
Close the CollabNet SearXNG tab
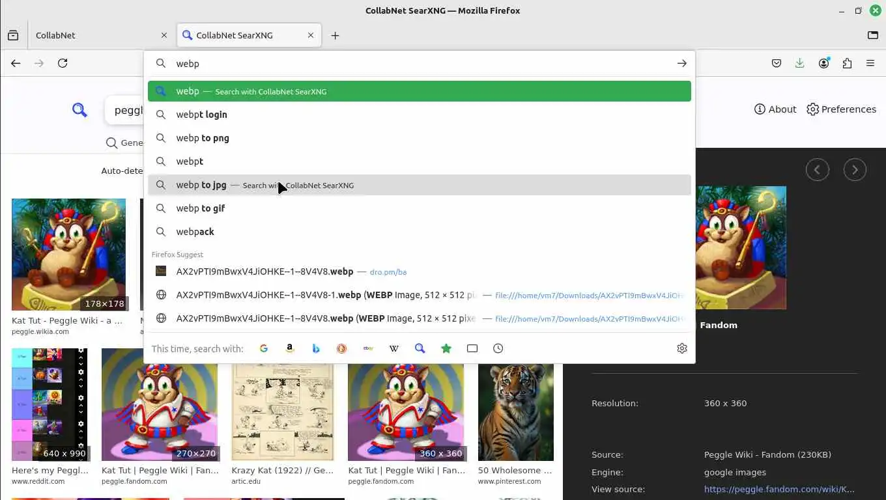(x=311, y=35)
